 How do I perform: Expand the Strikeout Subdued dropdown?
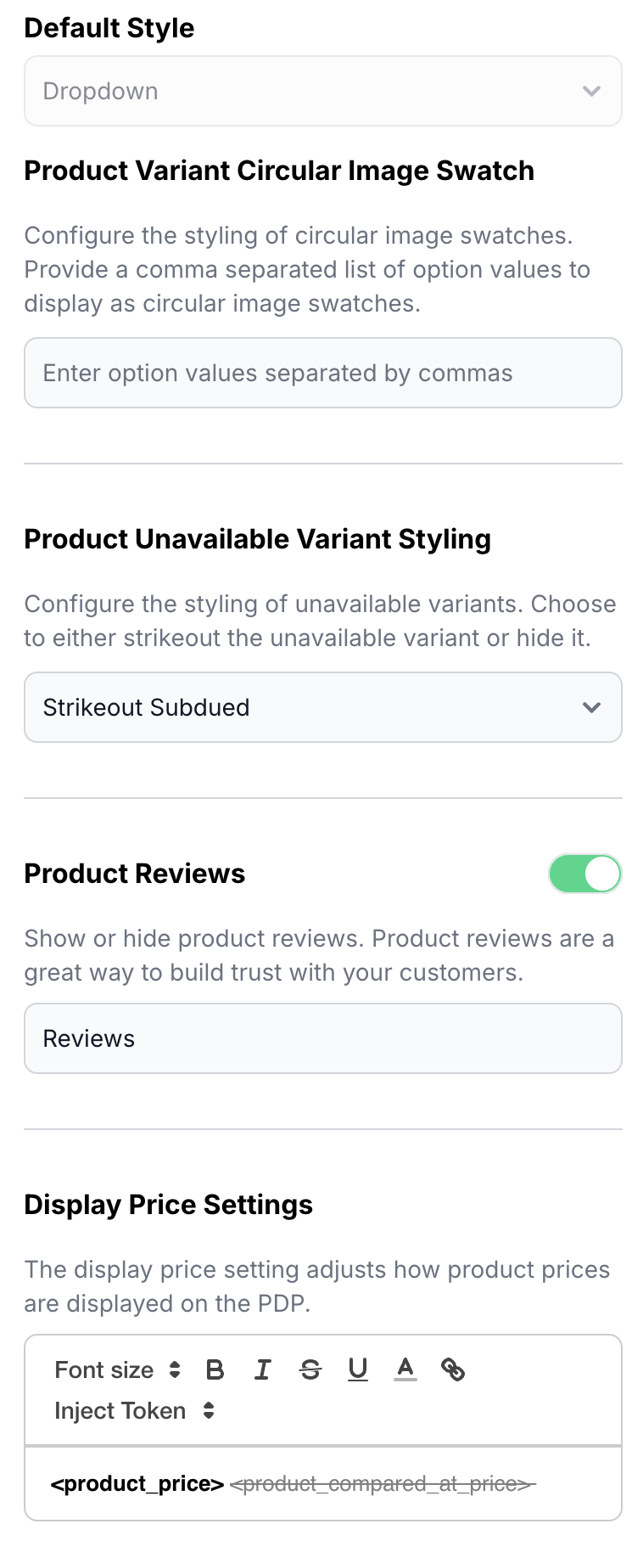coord(322,707)
